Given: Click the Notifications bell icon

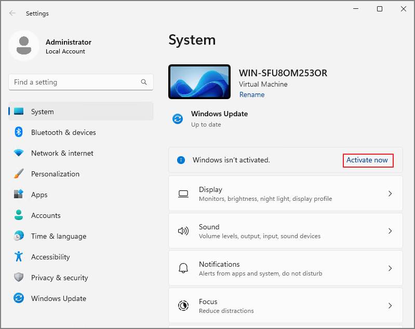Looking at the screenshot, I should point(183,268).
